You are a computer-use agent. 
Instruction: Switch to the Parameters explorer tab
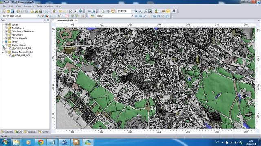[x=30, y=132]
